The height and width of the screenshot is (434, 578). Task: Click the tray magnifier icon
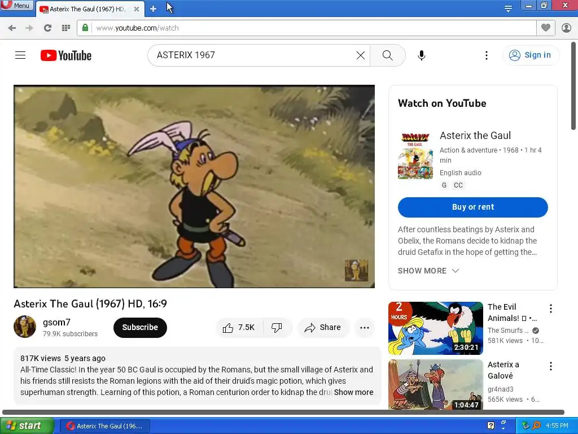point(536,426)
